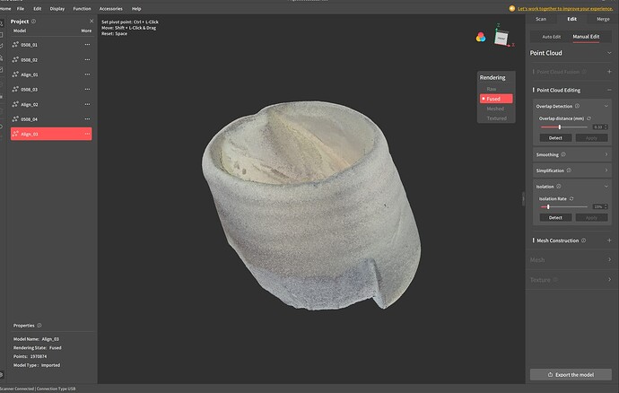
Task: Expand the Smoothing section
Action: [x=571, y=154]
